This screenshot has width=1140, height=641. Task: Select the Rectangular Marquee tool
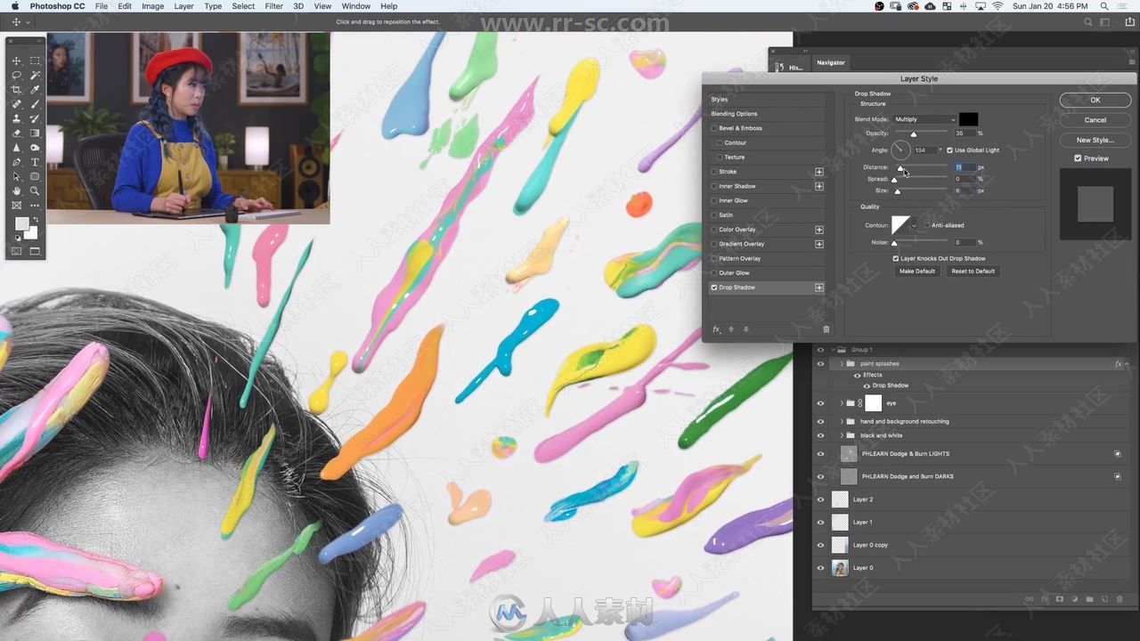click(x=35, y=61)
